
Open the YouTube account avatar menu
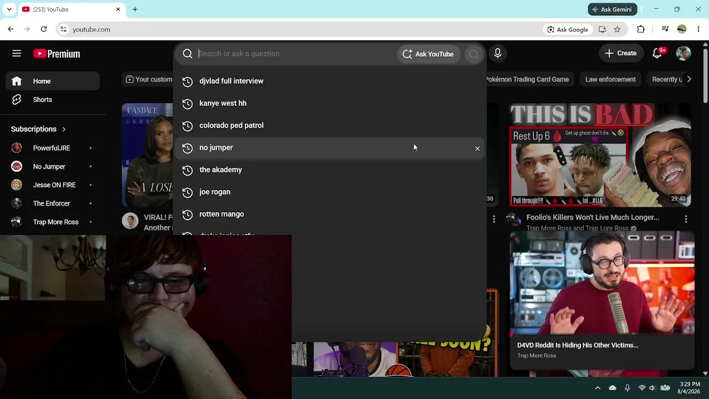(x=684, y=53)
